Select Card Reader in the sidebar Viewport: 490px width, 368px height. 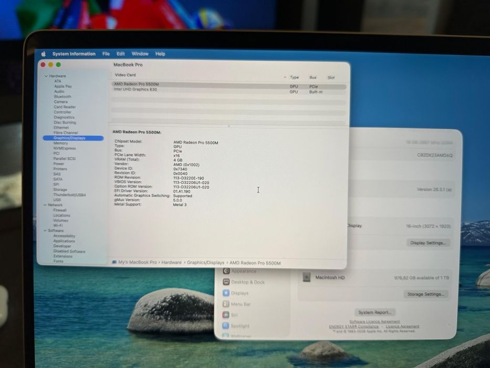tap(65, 107)
